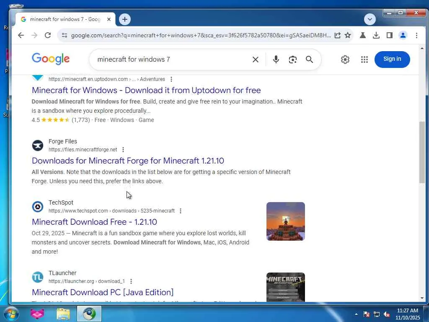This screenshot has width=429, height=322.
Task: Click the scrollbar down arrow
Action: pos(422,298)
